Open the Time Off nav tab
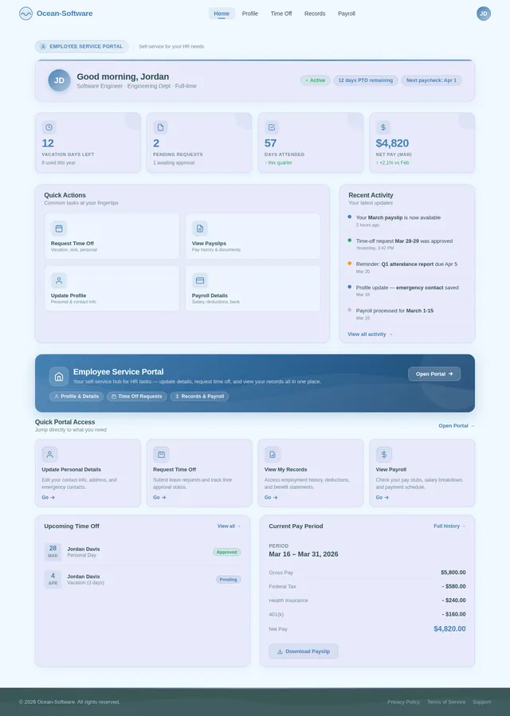 (x=281, y=14)
